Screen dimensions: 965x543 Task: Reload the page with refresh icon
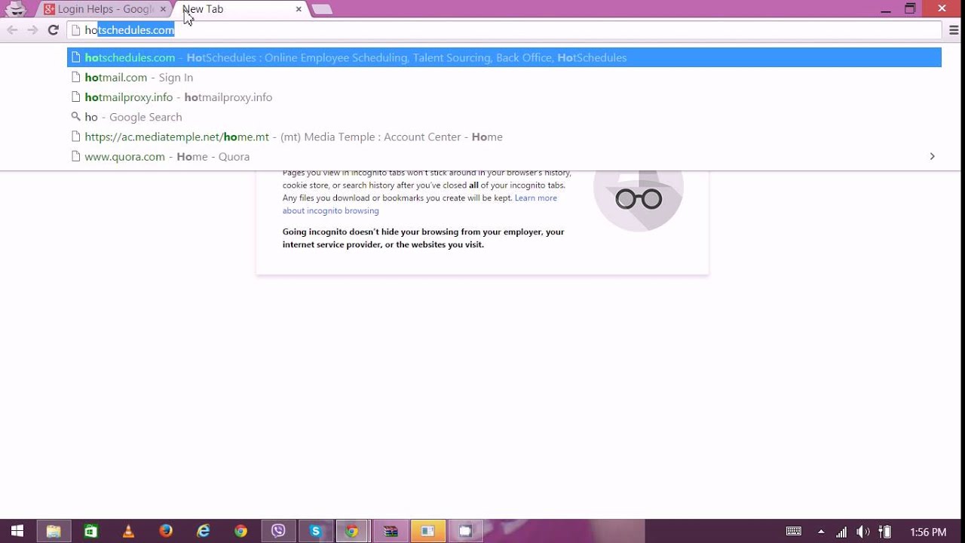pos(53,30)
